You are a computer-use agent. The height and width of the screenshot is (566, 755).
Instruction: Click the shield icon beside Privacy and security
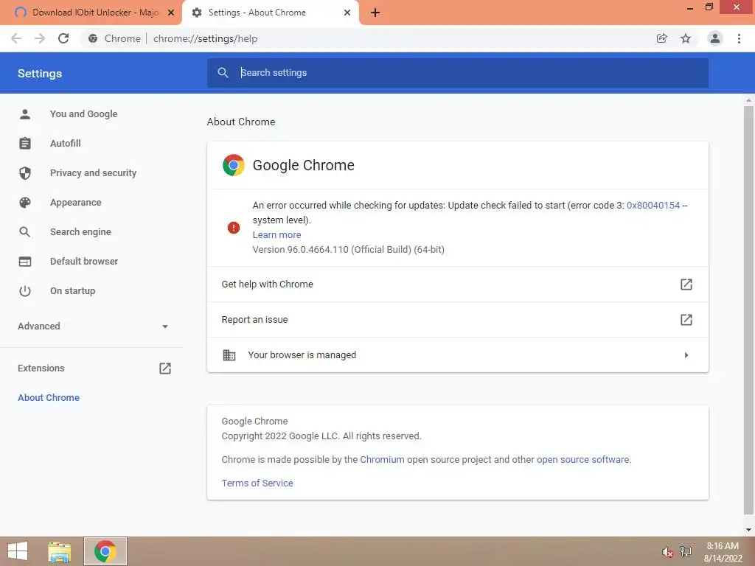(25, 172)
